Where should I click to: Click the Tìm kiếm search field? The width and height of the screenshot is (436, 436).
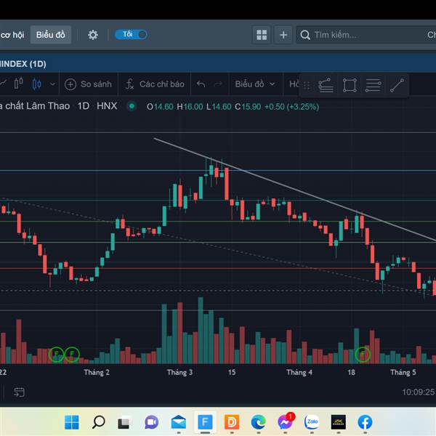point(366,35)
